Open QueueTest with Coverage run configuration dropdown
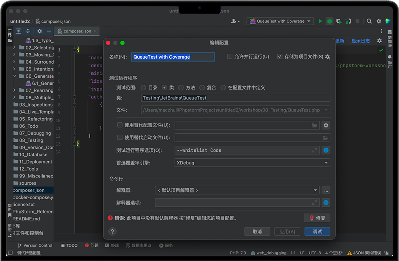This screenshot has height=261, width=399. 280,21
